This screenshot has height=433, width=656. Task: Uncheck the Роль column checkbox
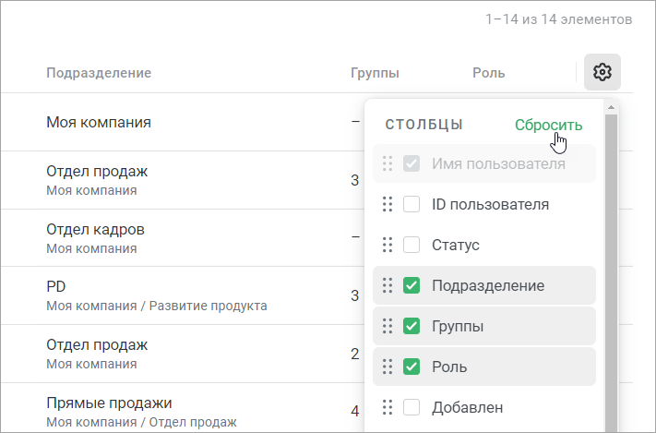point(411,367)
